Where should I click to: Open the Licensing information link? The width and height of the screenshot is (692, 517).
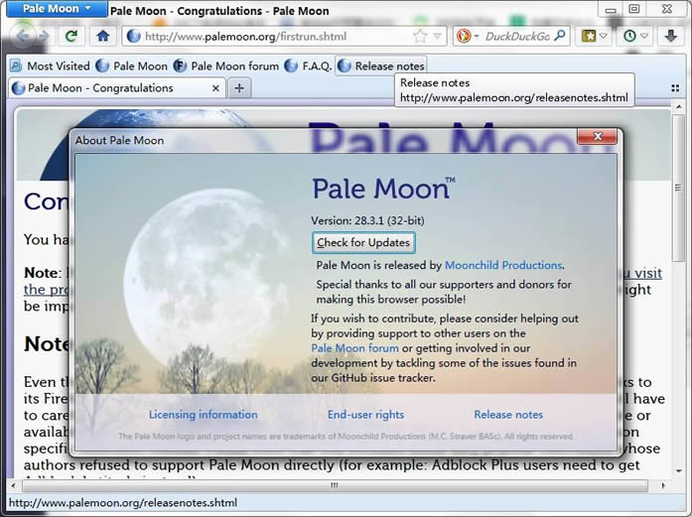203,415
